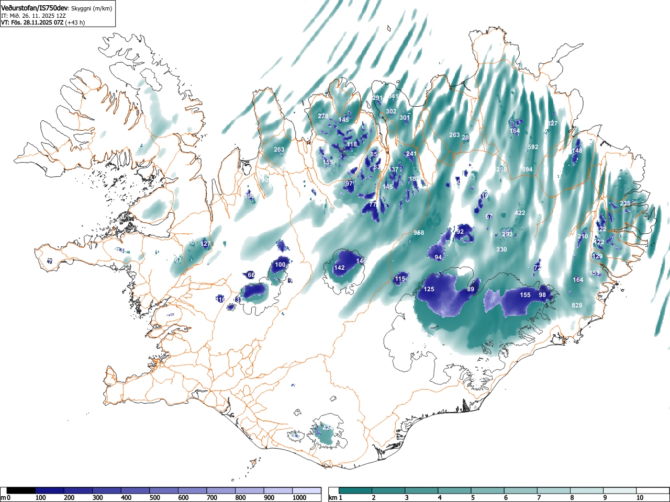Click the map label 592
670x502 pixels.
(533, 147)
